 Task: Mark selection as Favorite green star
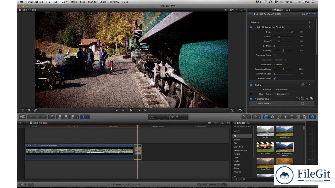click(x=31, y=117)
